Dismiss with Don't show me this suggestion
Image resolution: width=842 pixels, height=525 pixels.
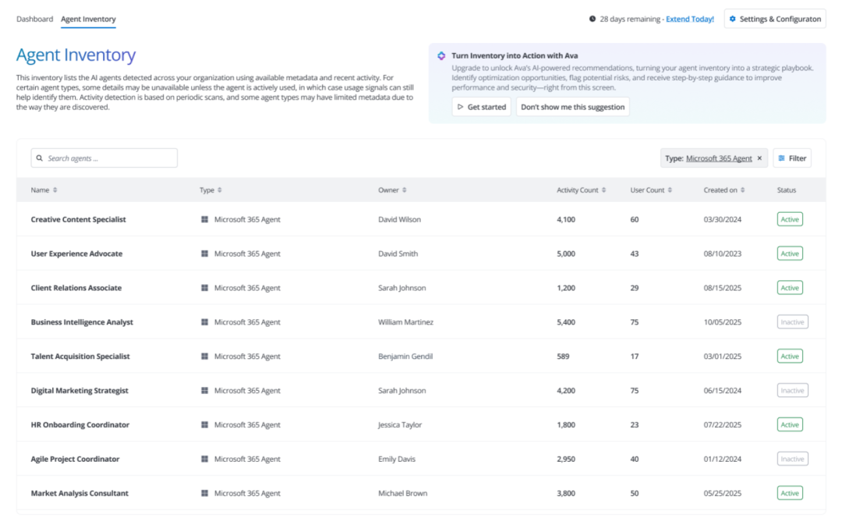pyautogui.click(x=572, y=107)
